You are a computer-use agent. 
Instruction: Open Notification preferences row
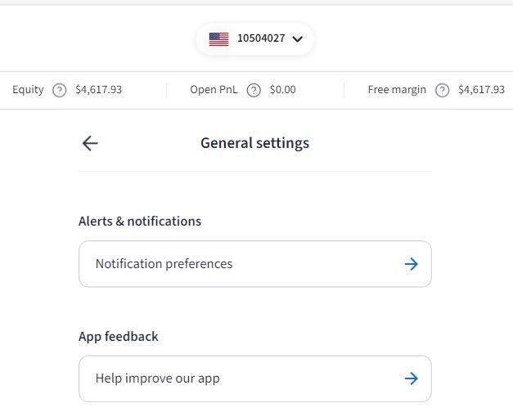[255, 264]
